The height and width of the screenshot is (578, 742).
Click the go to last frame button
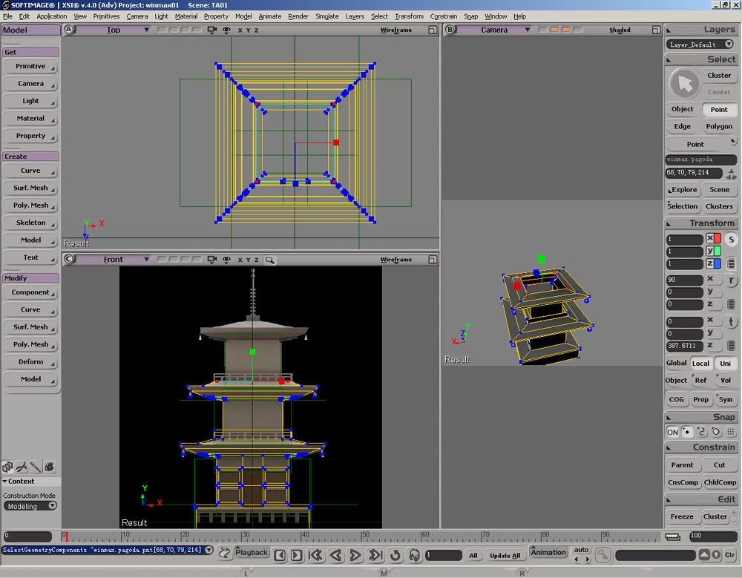[375, 555]
